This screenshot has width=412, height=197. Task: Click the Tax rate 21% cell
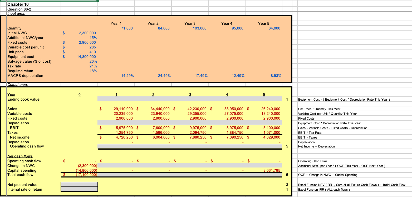(94, 66)
